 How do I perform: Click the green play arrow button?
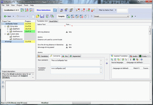(x=132, y=16)
